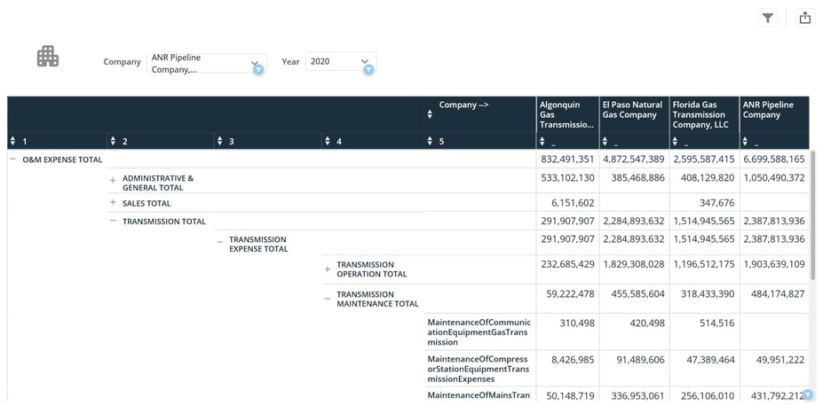Sort by column 2 header arrows

coord(113,141)
